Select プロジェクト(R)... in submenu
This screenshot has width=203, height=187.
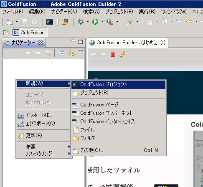pos(119,93)
